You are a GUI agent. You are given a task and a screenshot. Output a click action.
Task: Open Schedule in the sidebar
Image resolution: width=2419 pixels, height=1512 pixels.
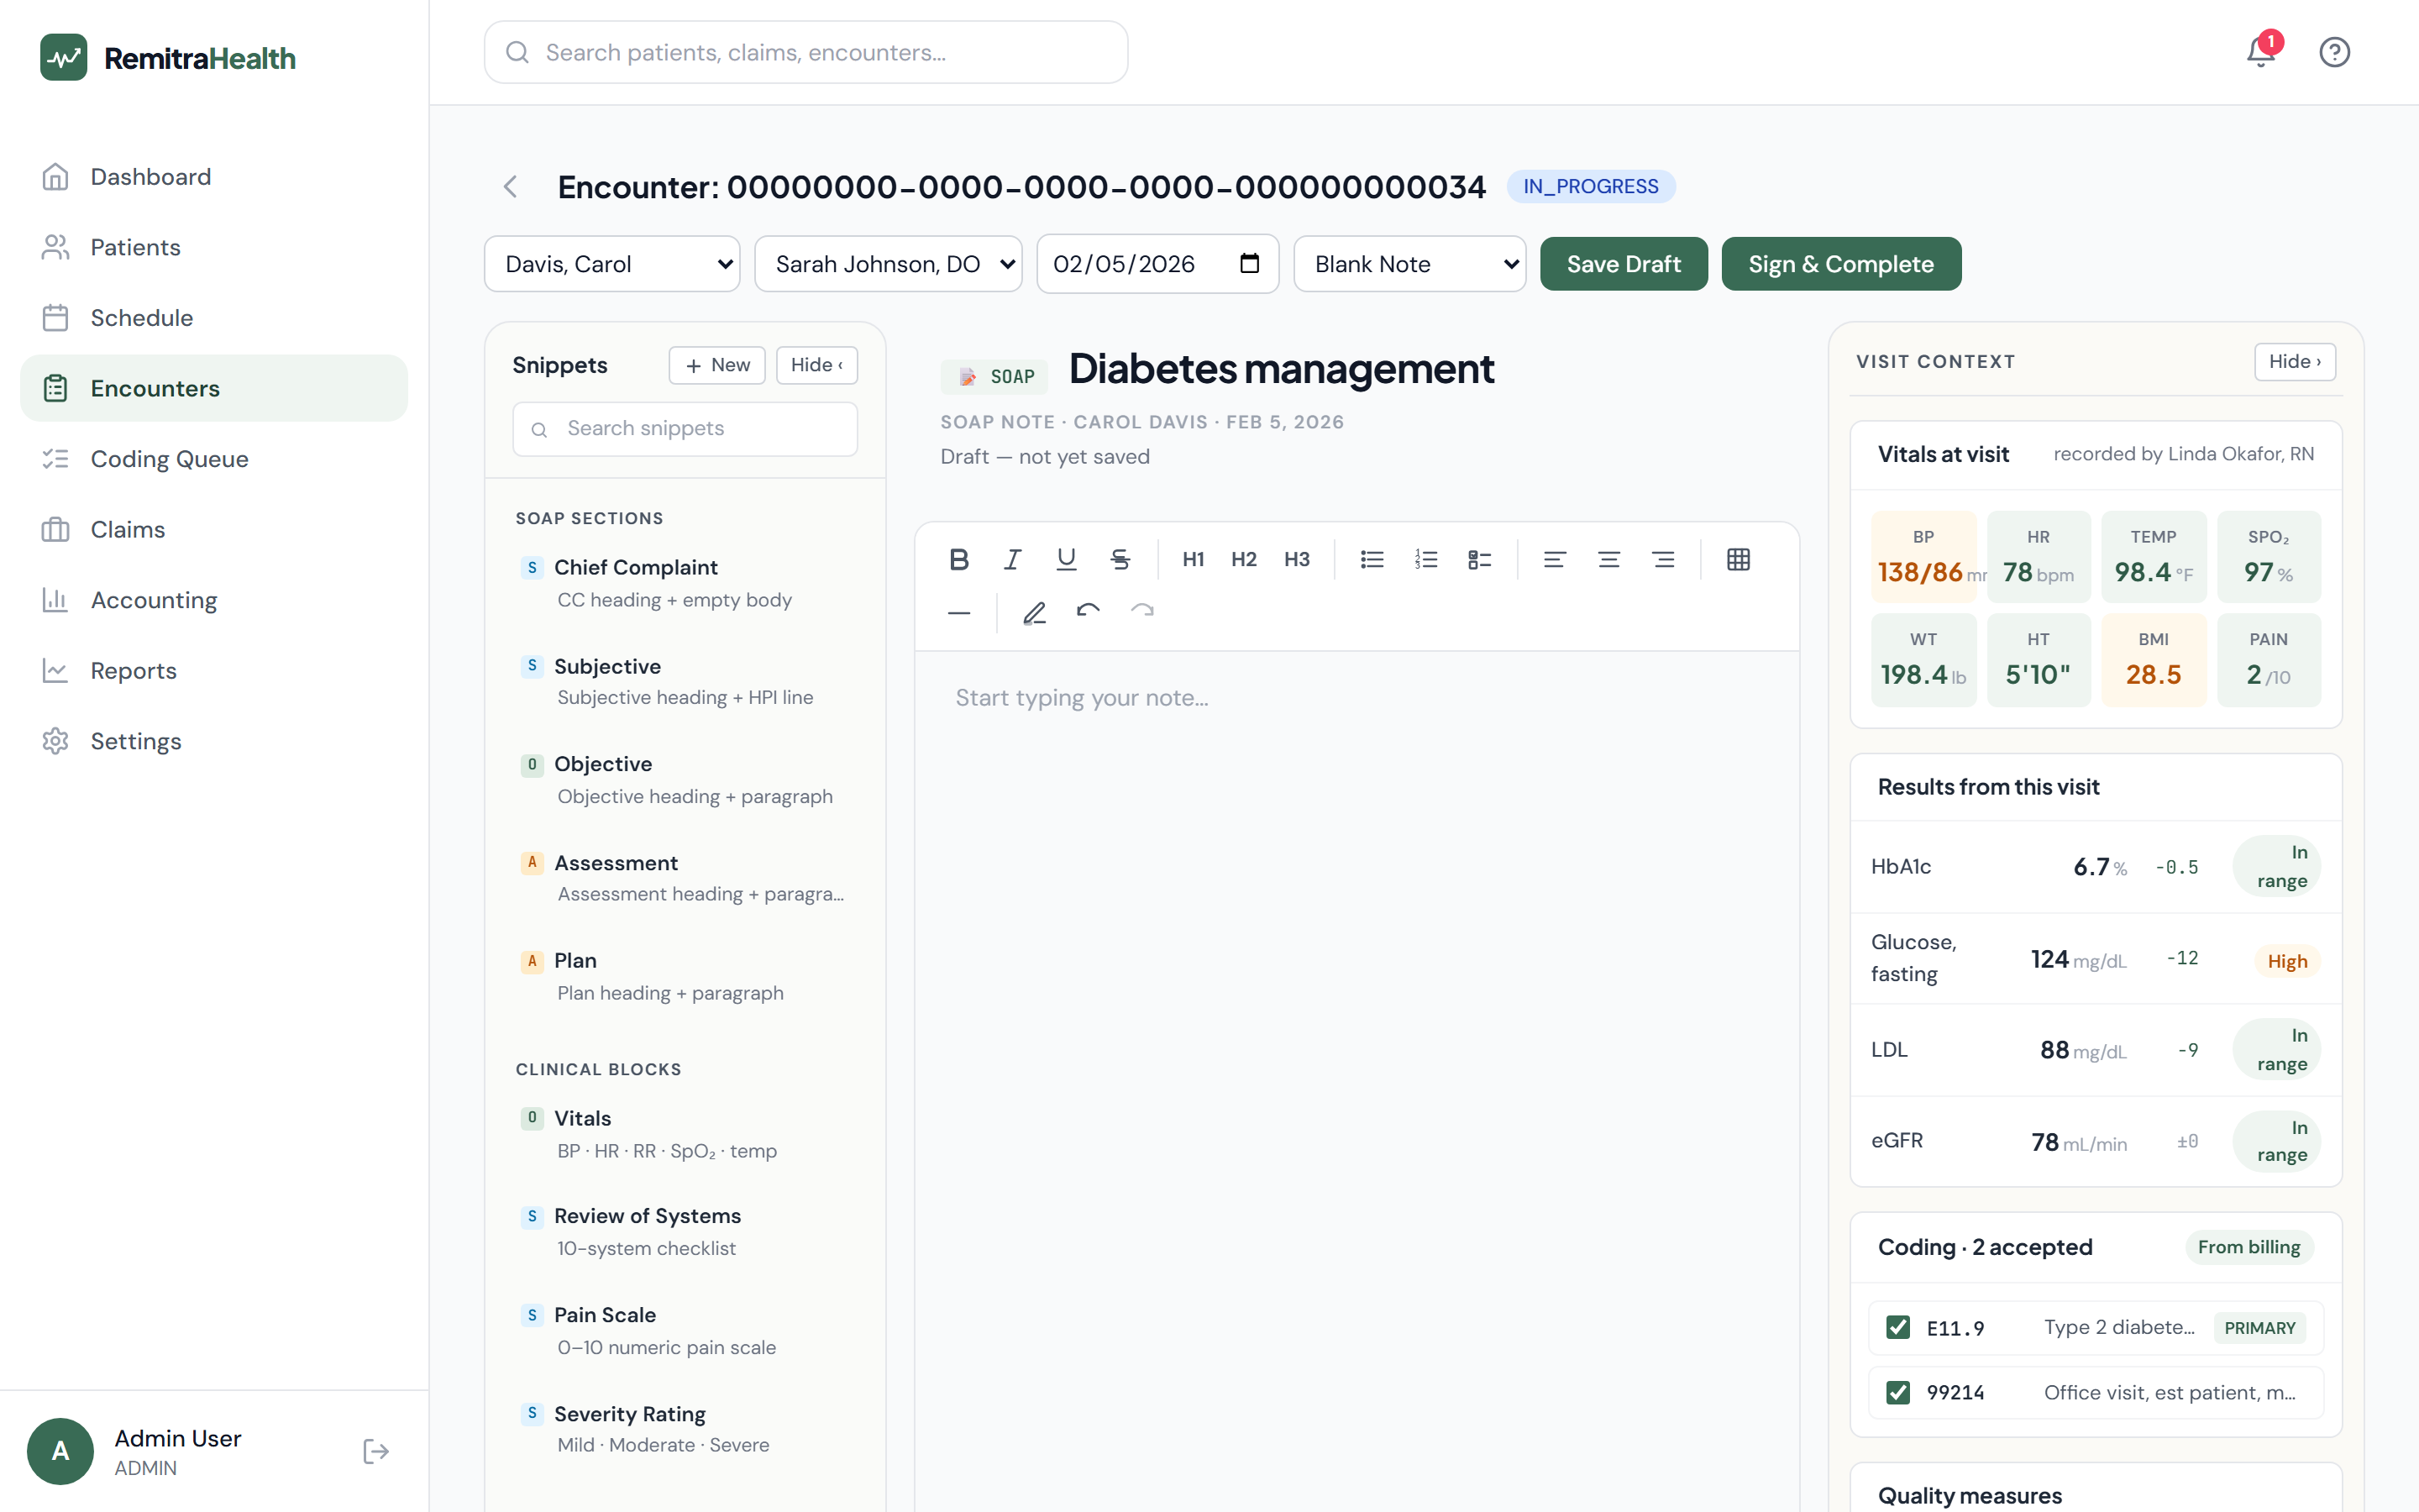coord(214,318)
